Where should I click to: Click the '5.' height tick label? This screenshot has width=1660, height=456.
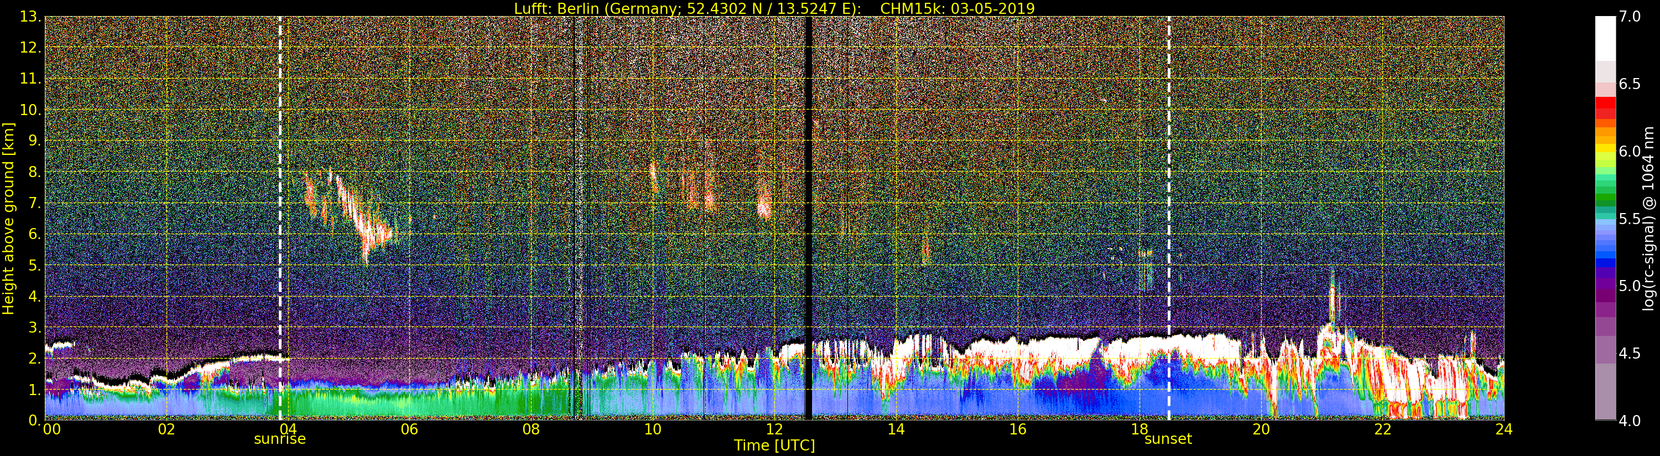coord(35,265)
